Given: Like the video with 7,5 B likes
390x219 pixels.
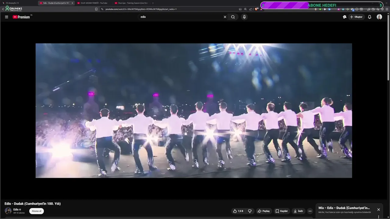Looking at the screenshot, I should pyautogui.click(x=238, y=211).
